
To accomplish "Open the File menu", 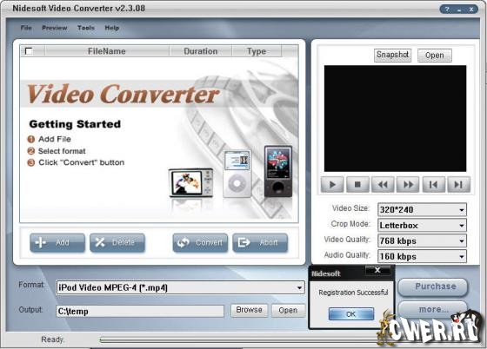I will tap(26, 28).
